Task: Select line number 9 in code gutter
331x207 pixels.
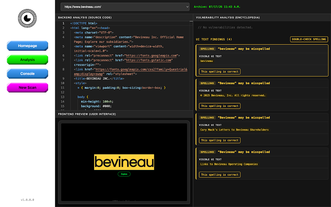Action: coord(63,79)
